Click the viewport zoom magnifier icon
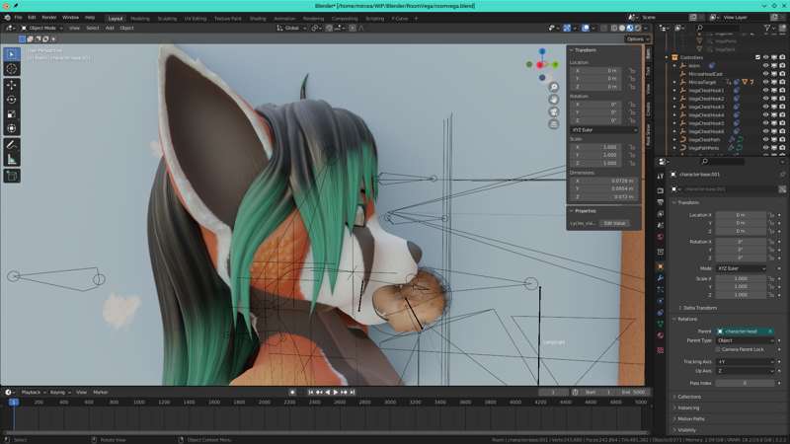790x444 pixels. click(554, 88)
